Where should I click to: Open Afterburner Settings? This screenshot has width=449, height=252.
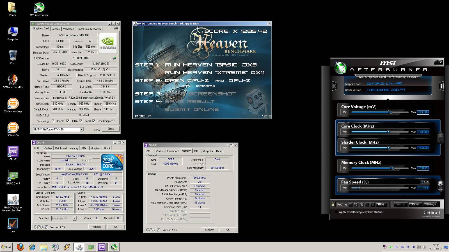(x=430, y=204)
